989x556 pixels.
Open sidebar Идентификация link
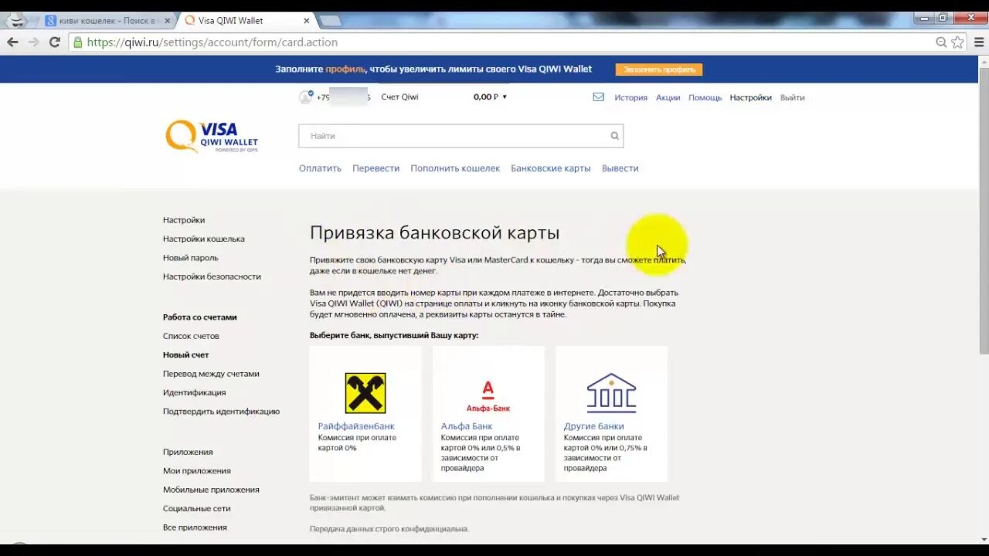pos(194,392)
